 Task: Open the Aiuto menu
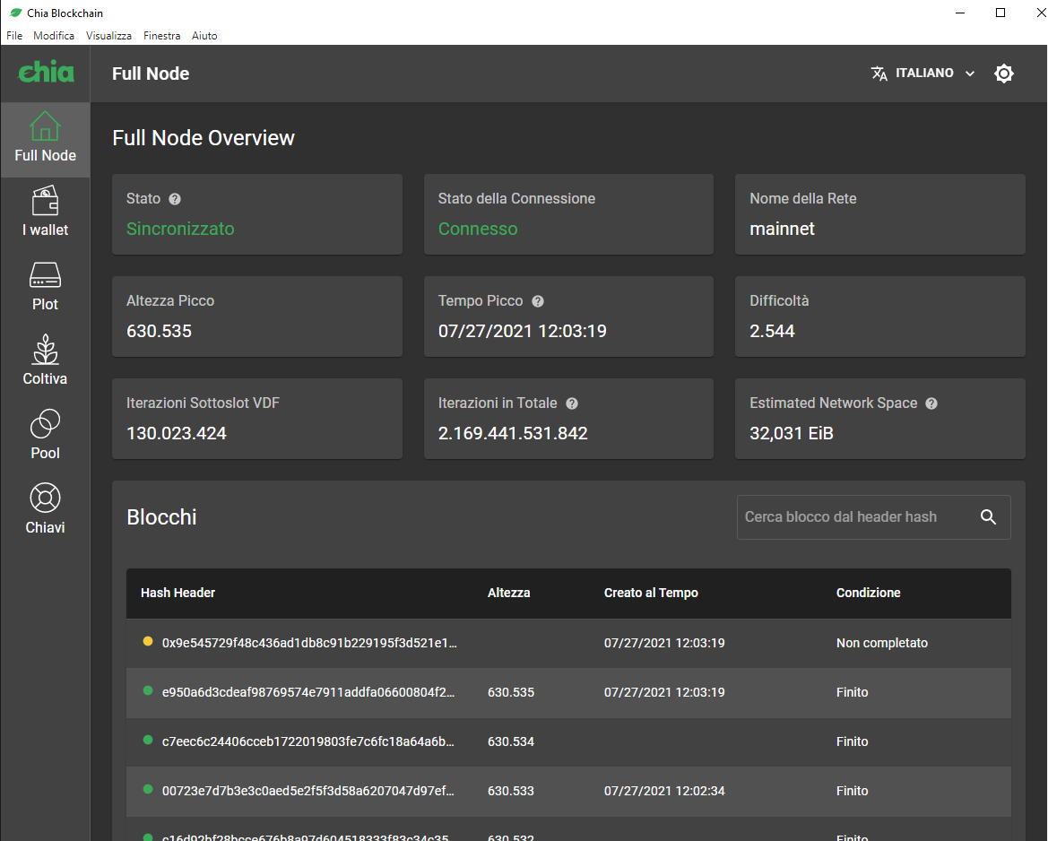coord(204,35)
